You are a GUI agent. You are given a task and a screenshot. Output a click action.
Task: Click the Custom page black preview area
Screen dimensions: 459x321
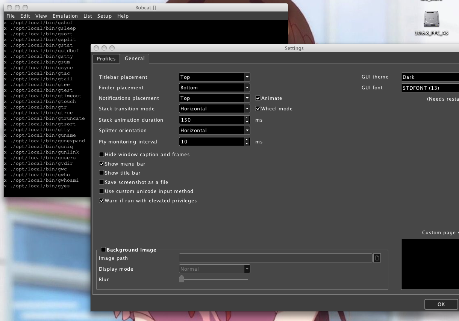pyautogui.click(x=430, y=264)
